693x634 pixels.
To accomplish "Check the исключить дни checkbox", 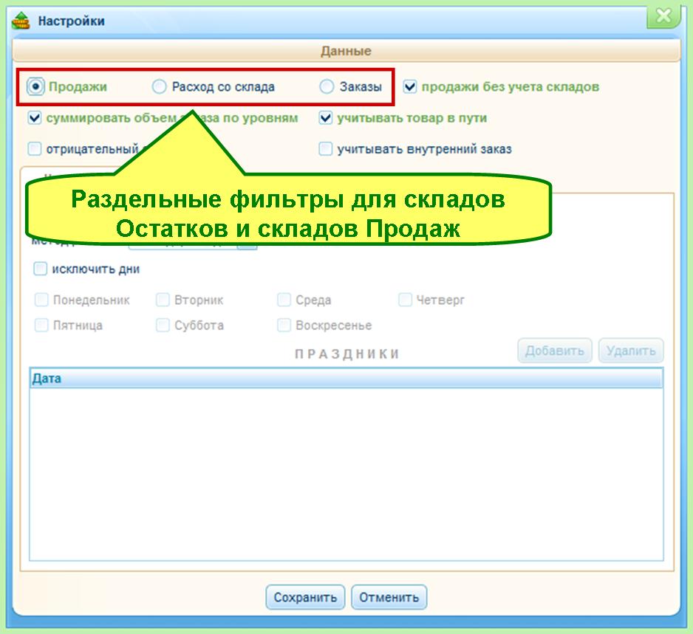I will click(40, 269).
